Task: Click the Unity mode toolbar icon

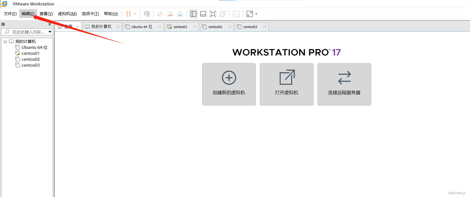Action: click(x=223, y=14)
